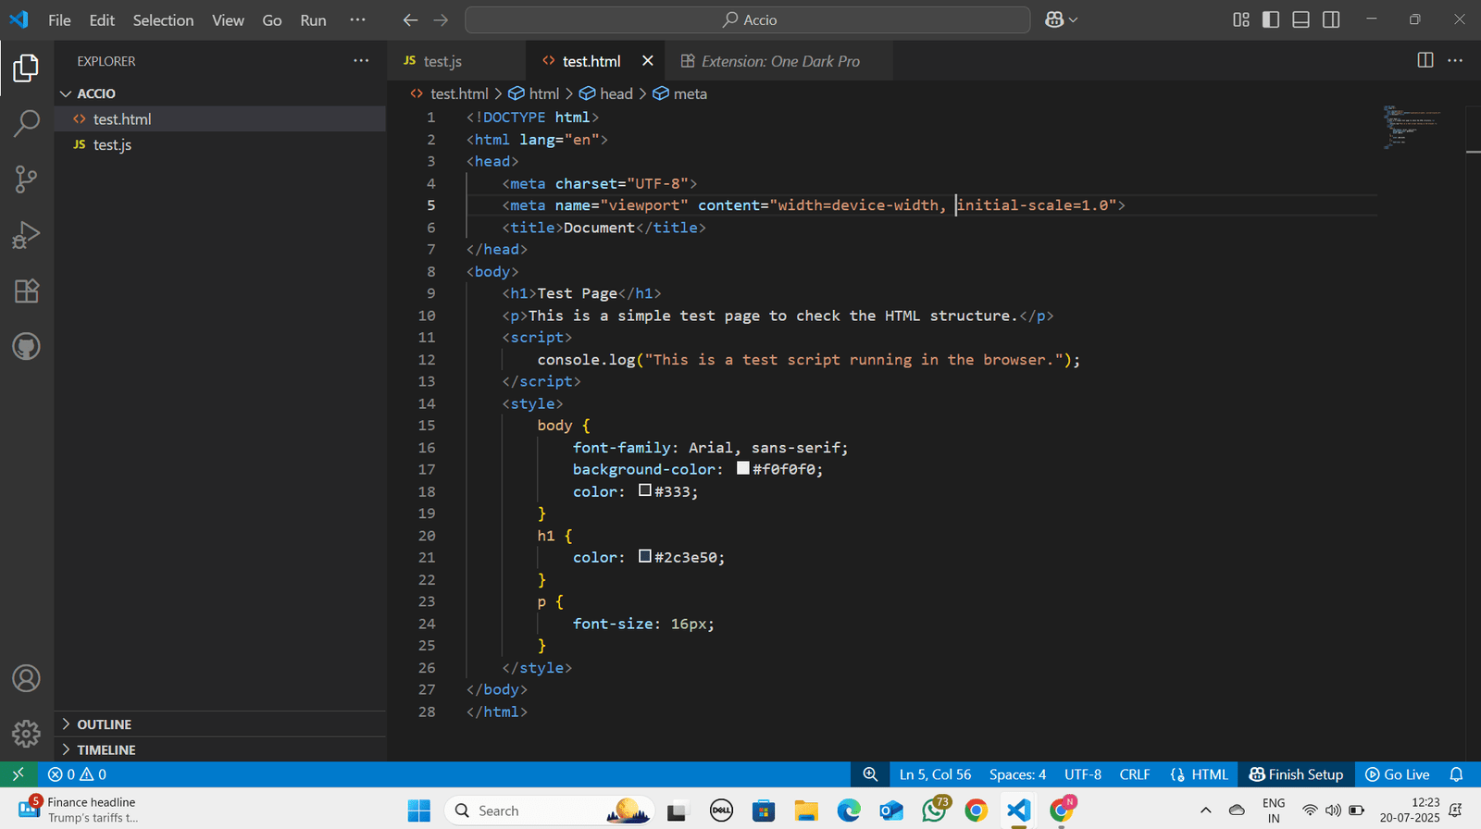Open the Extensions view

(26, 291)
